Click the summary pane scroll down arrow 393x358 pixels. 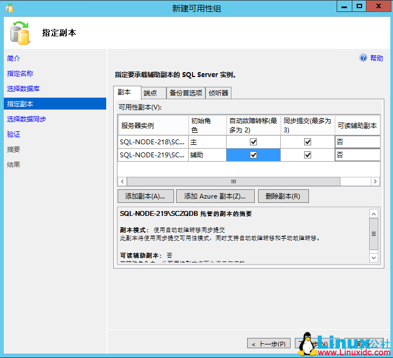[x=373, y=258]
